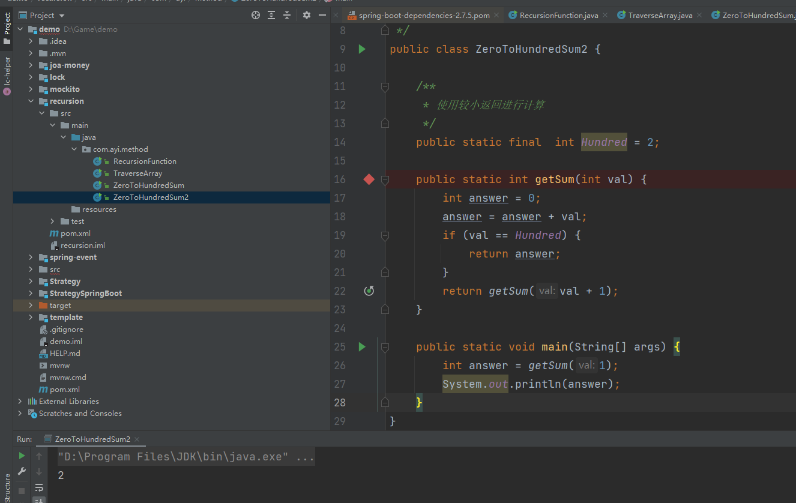Click Collapse All in Project panel
The height and width of the screenshot is (503, 796).
pyautogui.click(x=287, y=15)
